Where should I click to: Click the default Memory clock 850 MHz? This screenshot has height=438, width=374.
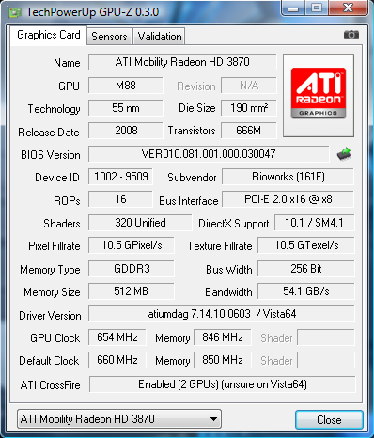coord(223,360)
